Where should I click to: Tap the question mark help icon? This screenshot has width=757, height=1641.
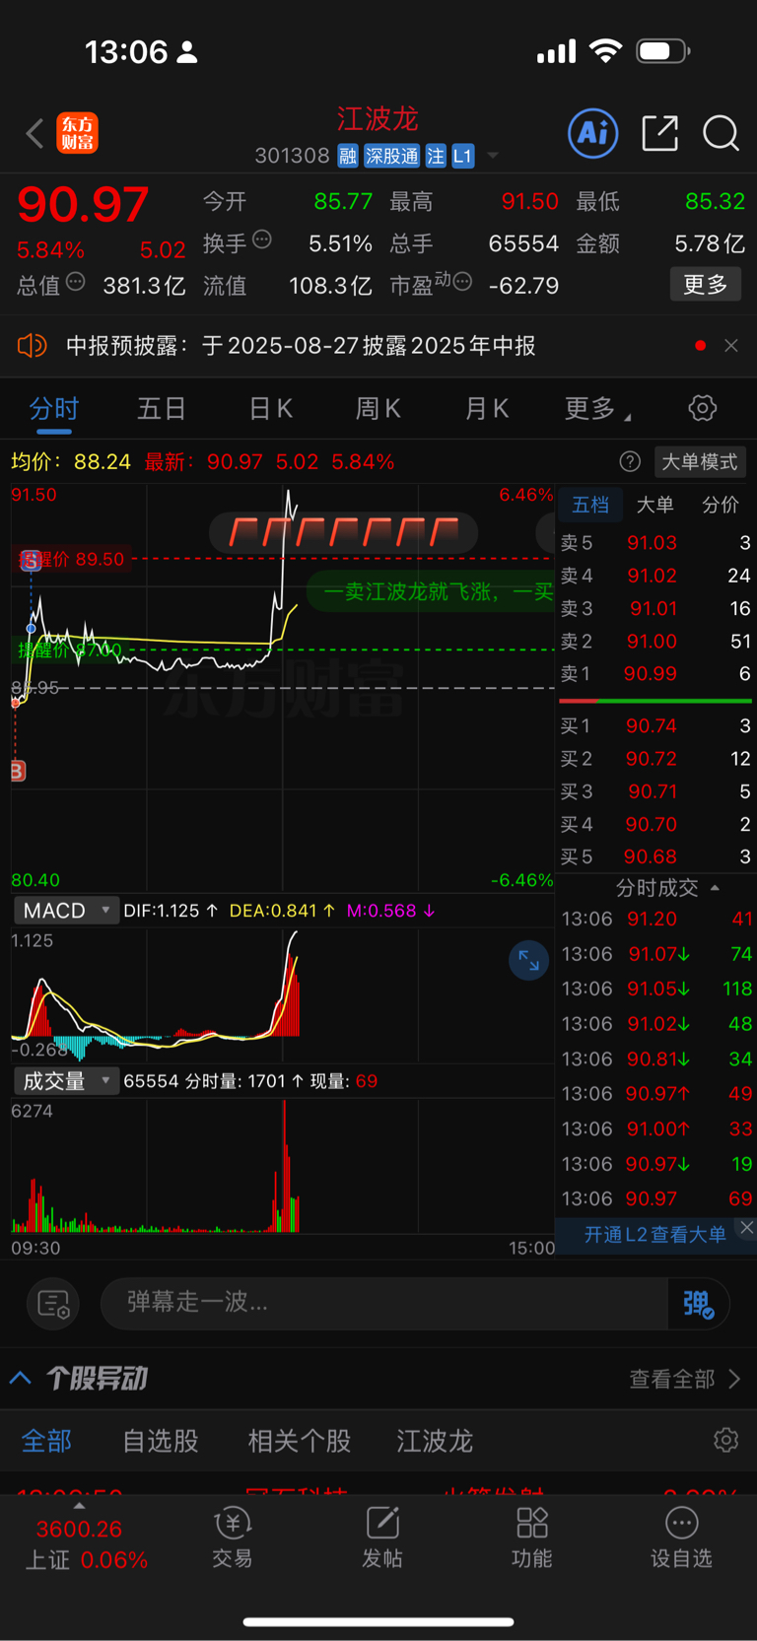pyautogui.click(x=630, y=461)
